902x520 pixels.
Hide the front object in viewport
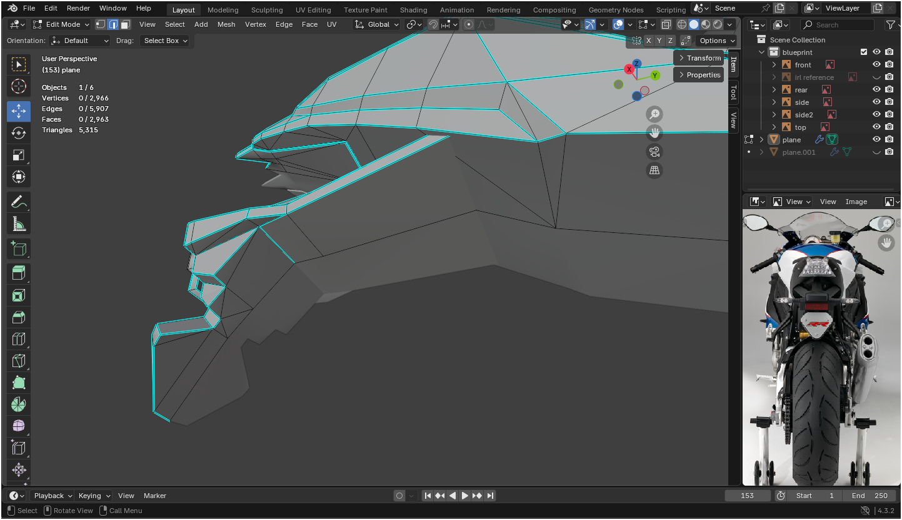point(876,65)
